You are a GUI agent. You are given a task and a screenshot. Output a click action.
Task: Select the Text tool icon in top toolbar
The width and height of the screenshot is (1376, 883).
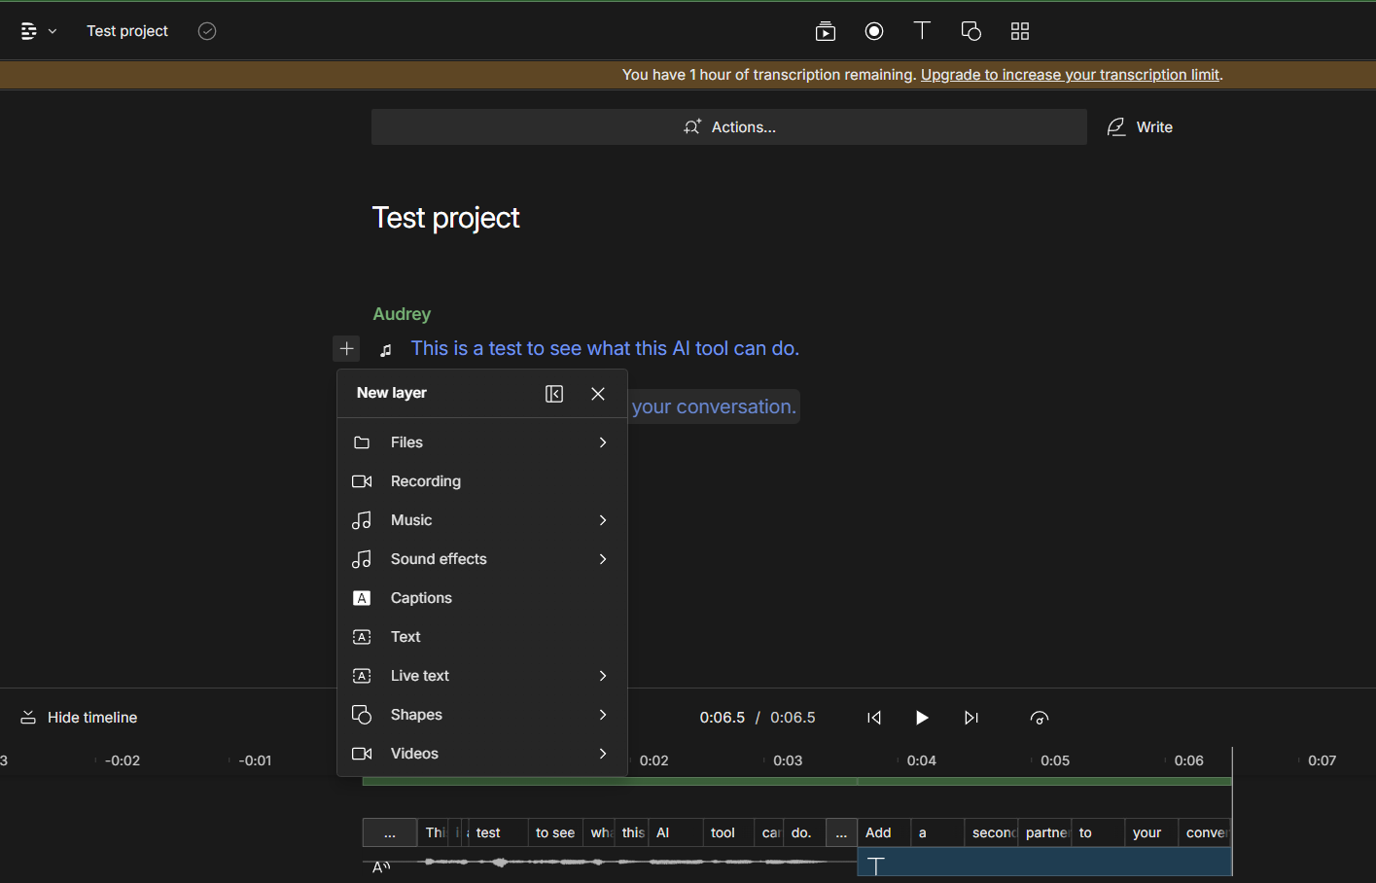(922, 31)
